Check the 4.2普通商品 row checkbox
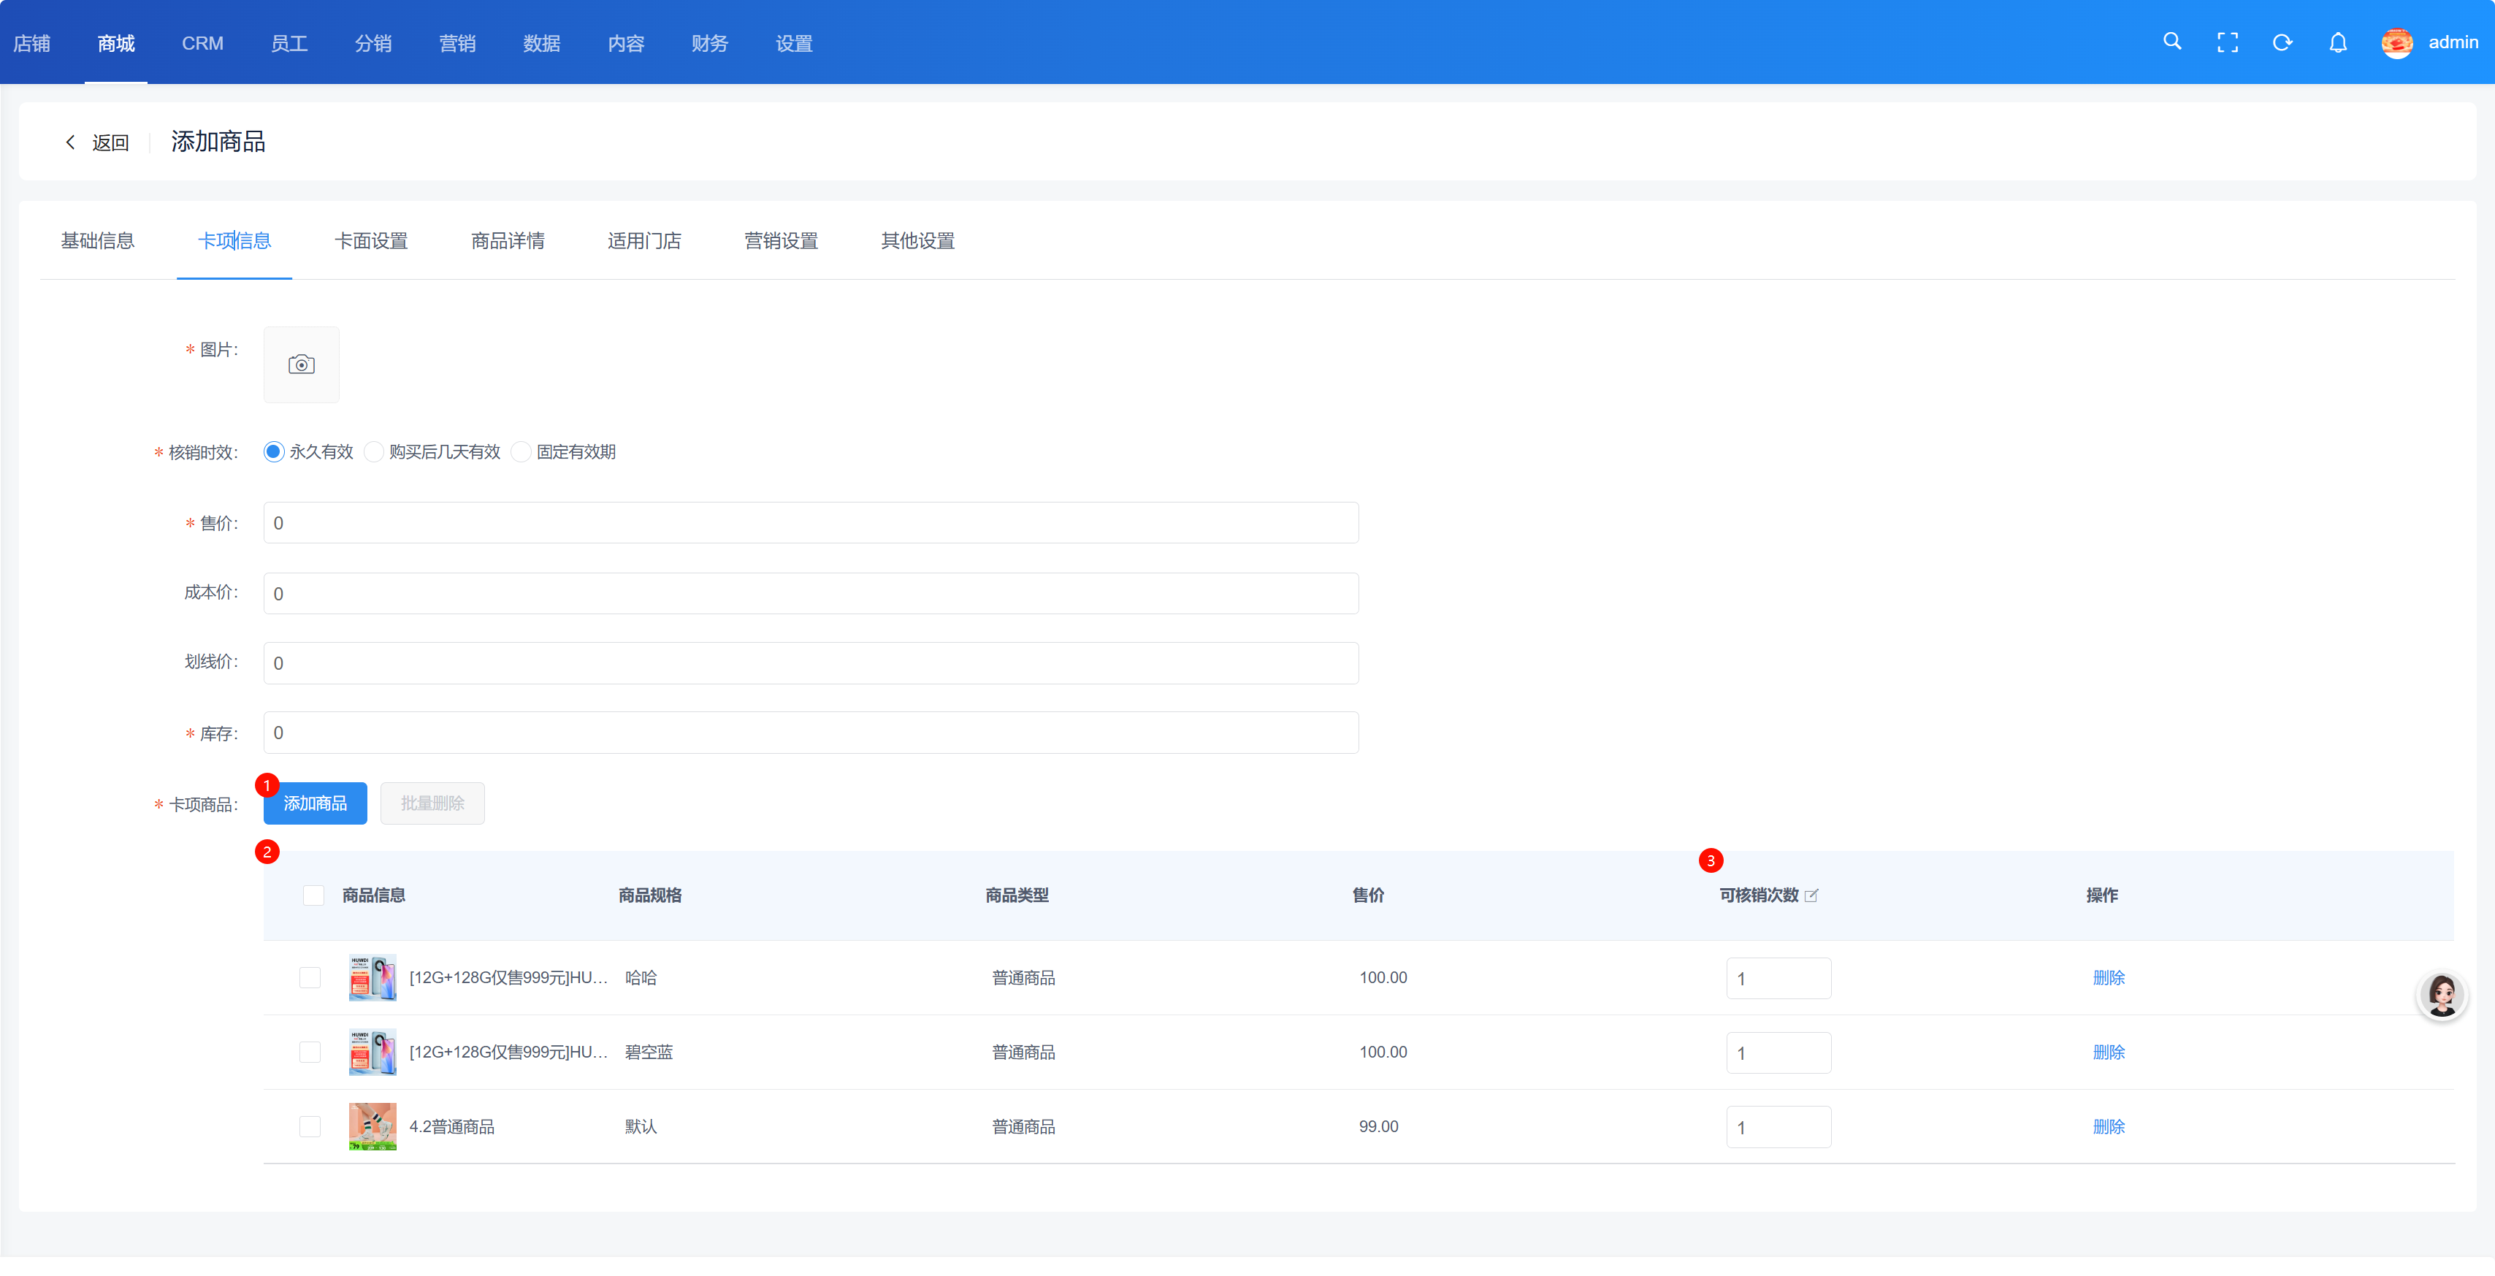Viewport: 2495px width, 1276px height. coord(310,1127)
